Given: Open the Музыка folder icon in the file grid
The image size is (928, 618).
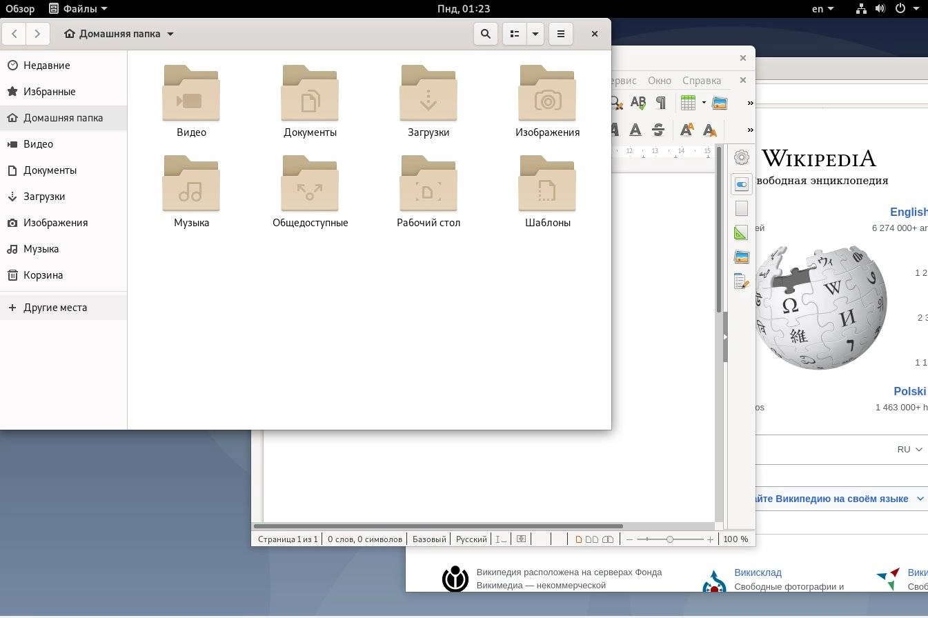Looking at the screenshot, I should (x=191, y=183).
